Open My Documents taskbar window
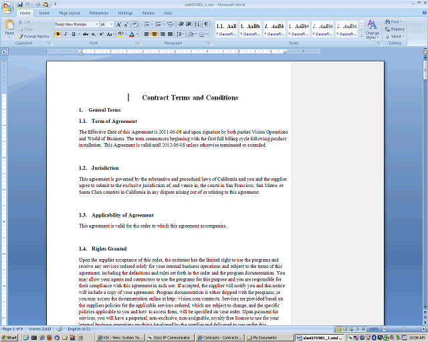The image size is (428, 342). coord(269,337)
